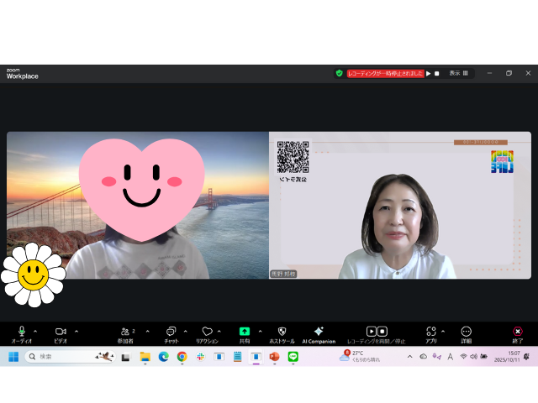Expand the video options arrow next to ビデオ
538x403 pixels.
76,331
